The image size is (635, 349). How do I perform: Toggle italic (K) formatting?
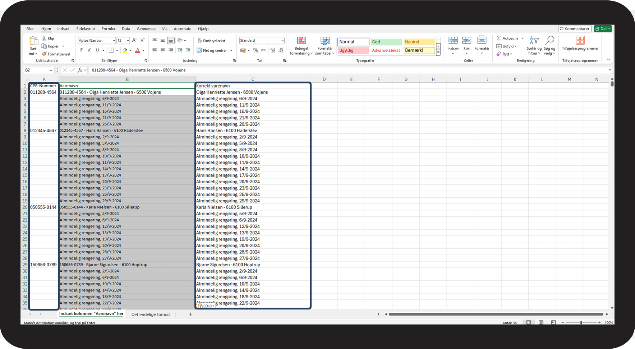tap(89, 50)
